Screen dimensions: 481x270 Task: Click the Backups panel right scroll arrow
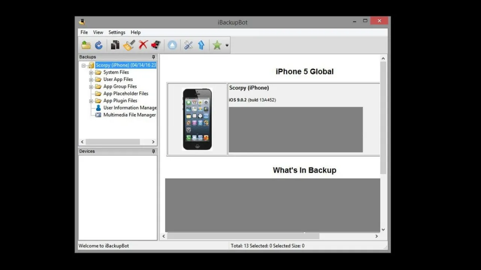coord(153,142)
